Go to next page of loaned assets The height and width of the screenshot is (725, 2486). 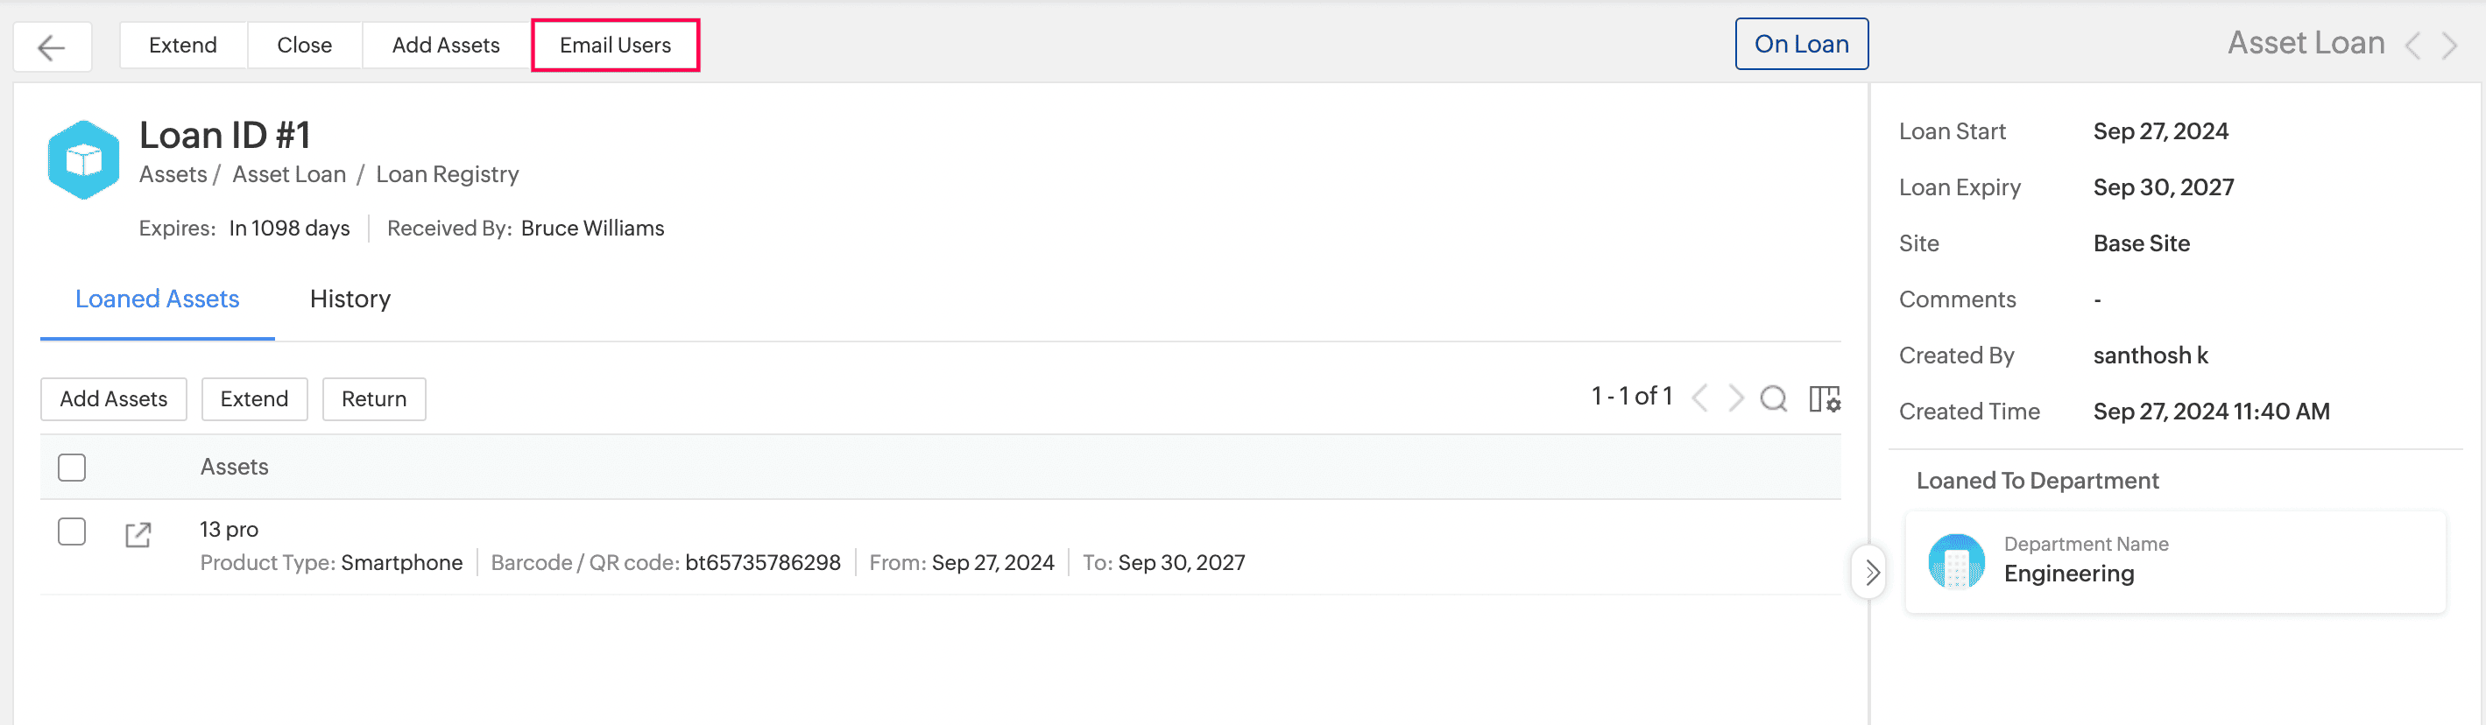pyautogui.click(x=1736, y=398)
